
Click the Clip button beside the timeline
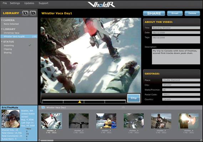pyautogui.click(x=133, y=98)
